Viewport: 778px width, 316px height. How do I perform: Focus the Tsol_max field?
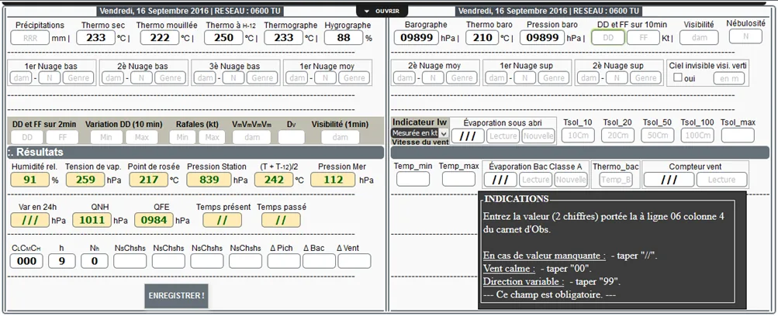tap(738, 136)
